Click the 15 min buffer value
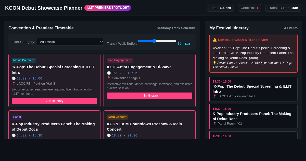 pyautogui.click(x=184, y=44)
